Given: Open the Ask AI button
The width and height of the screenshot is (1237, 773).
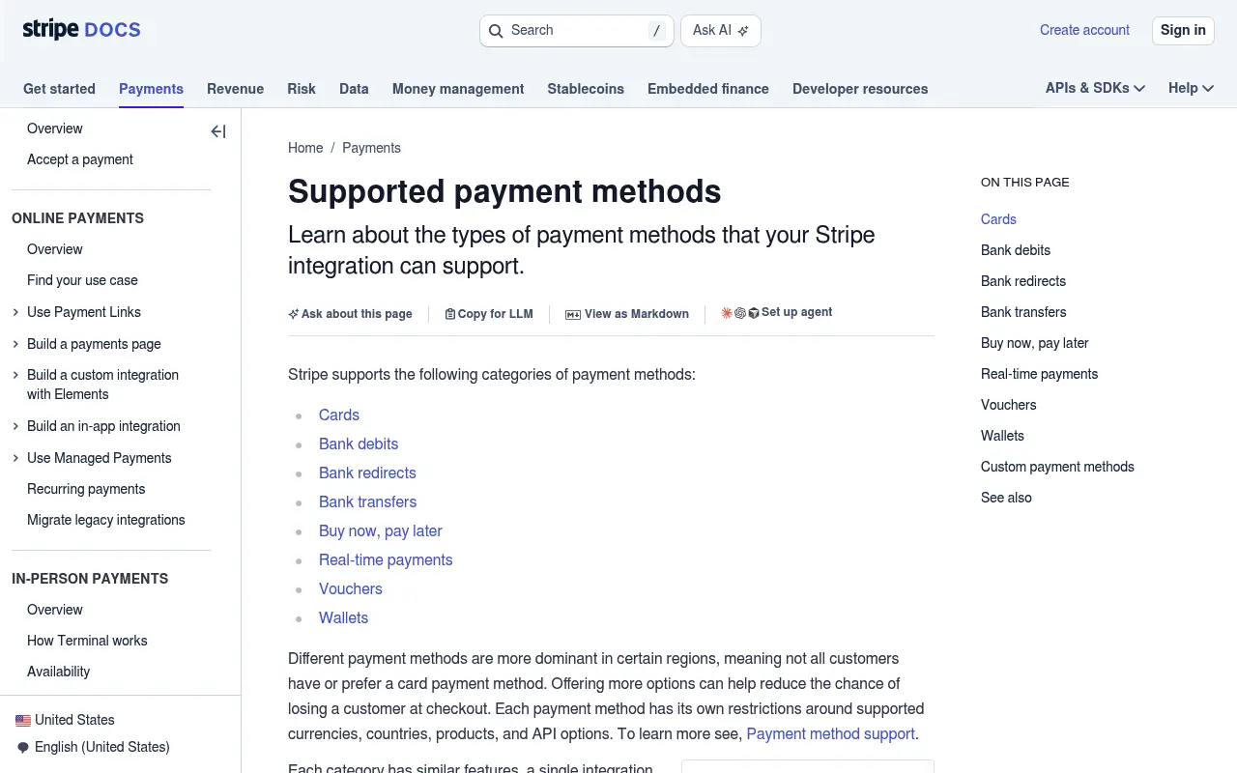Looking at the screenshot, I should tap(721, 31).
